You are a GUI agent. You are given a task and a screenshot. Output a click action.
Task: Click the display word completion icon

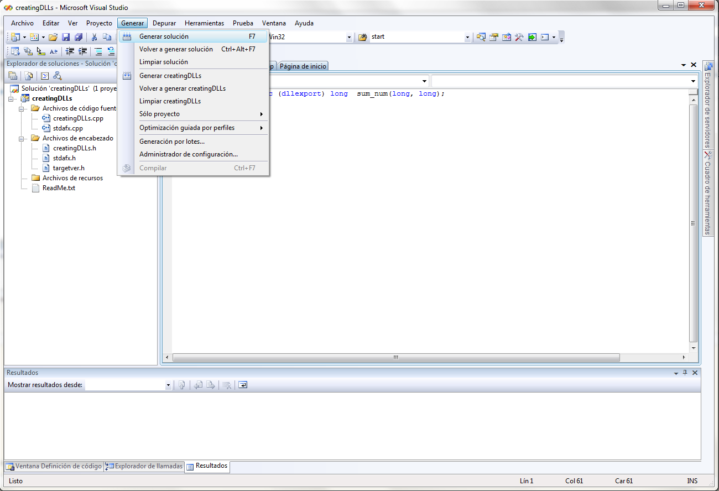click(x=54, y=51)
